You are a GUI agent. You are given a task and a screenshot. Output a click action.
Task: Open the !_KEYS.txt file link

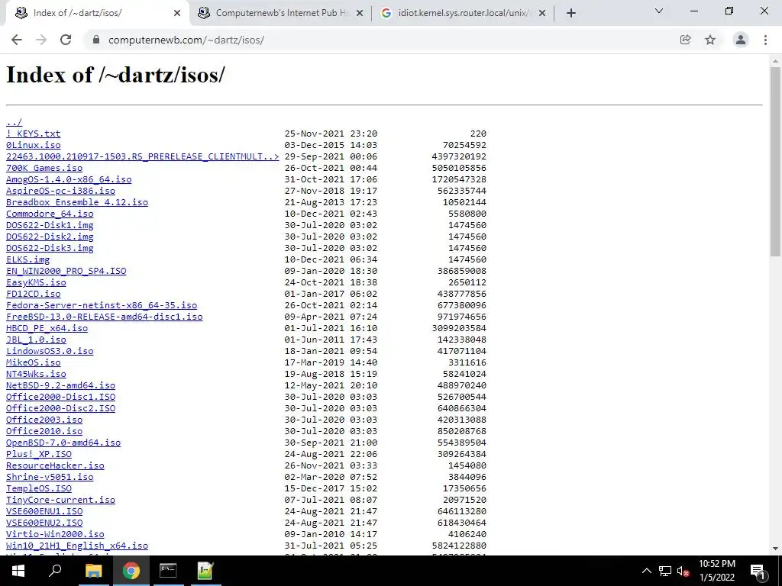(x=33, y=134)
